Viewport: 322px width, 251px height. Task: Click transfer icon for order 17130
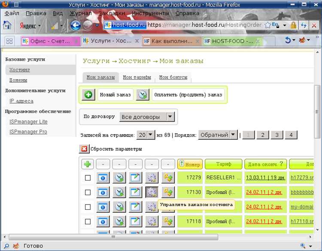click(168, 192)
